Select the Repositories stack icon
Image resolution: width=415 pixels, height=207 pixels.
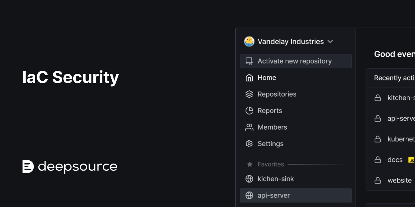[x=249, y=94]
